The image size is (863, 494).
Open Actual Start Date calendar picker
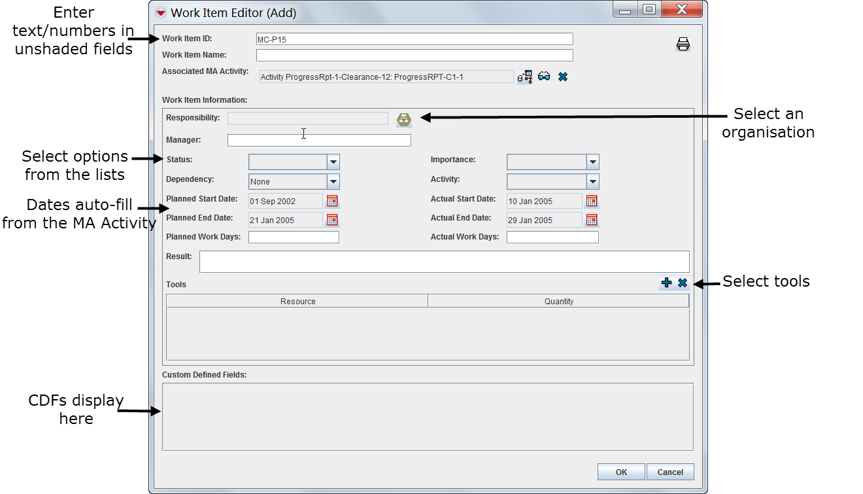click(592, 201)
